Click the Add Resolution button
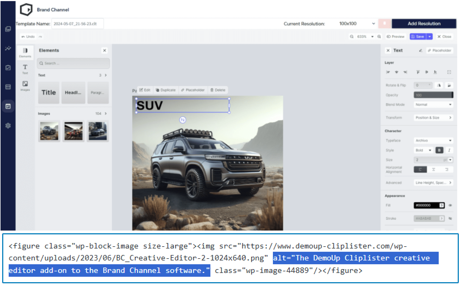 pos(424,24)
